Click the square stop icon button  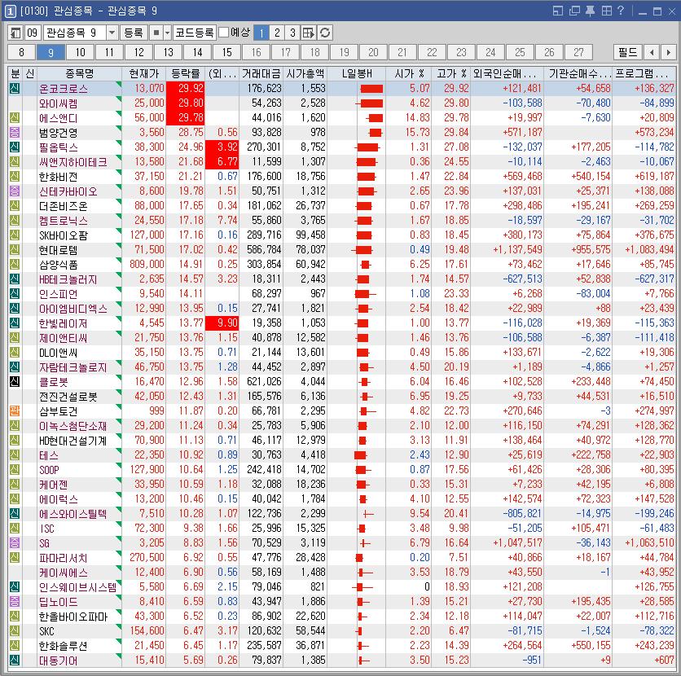(156, 33)
